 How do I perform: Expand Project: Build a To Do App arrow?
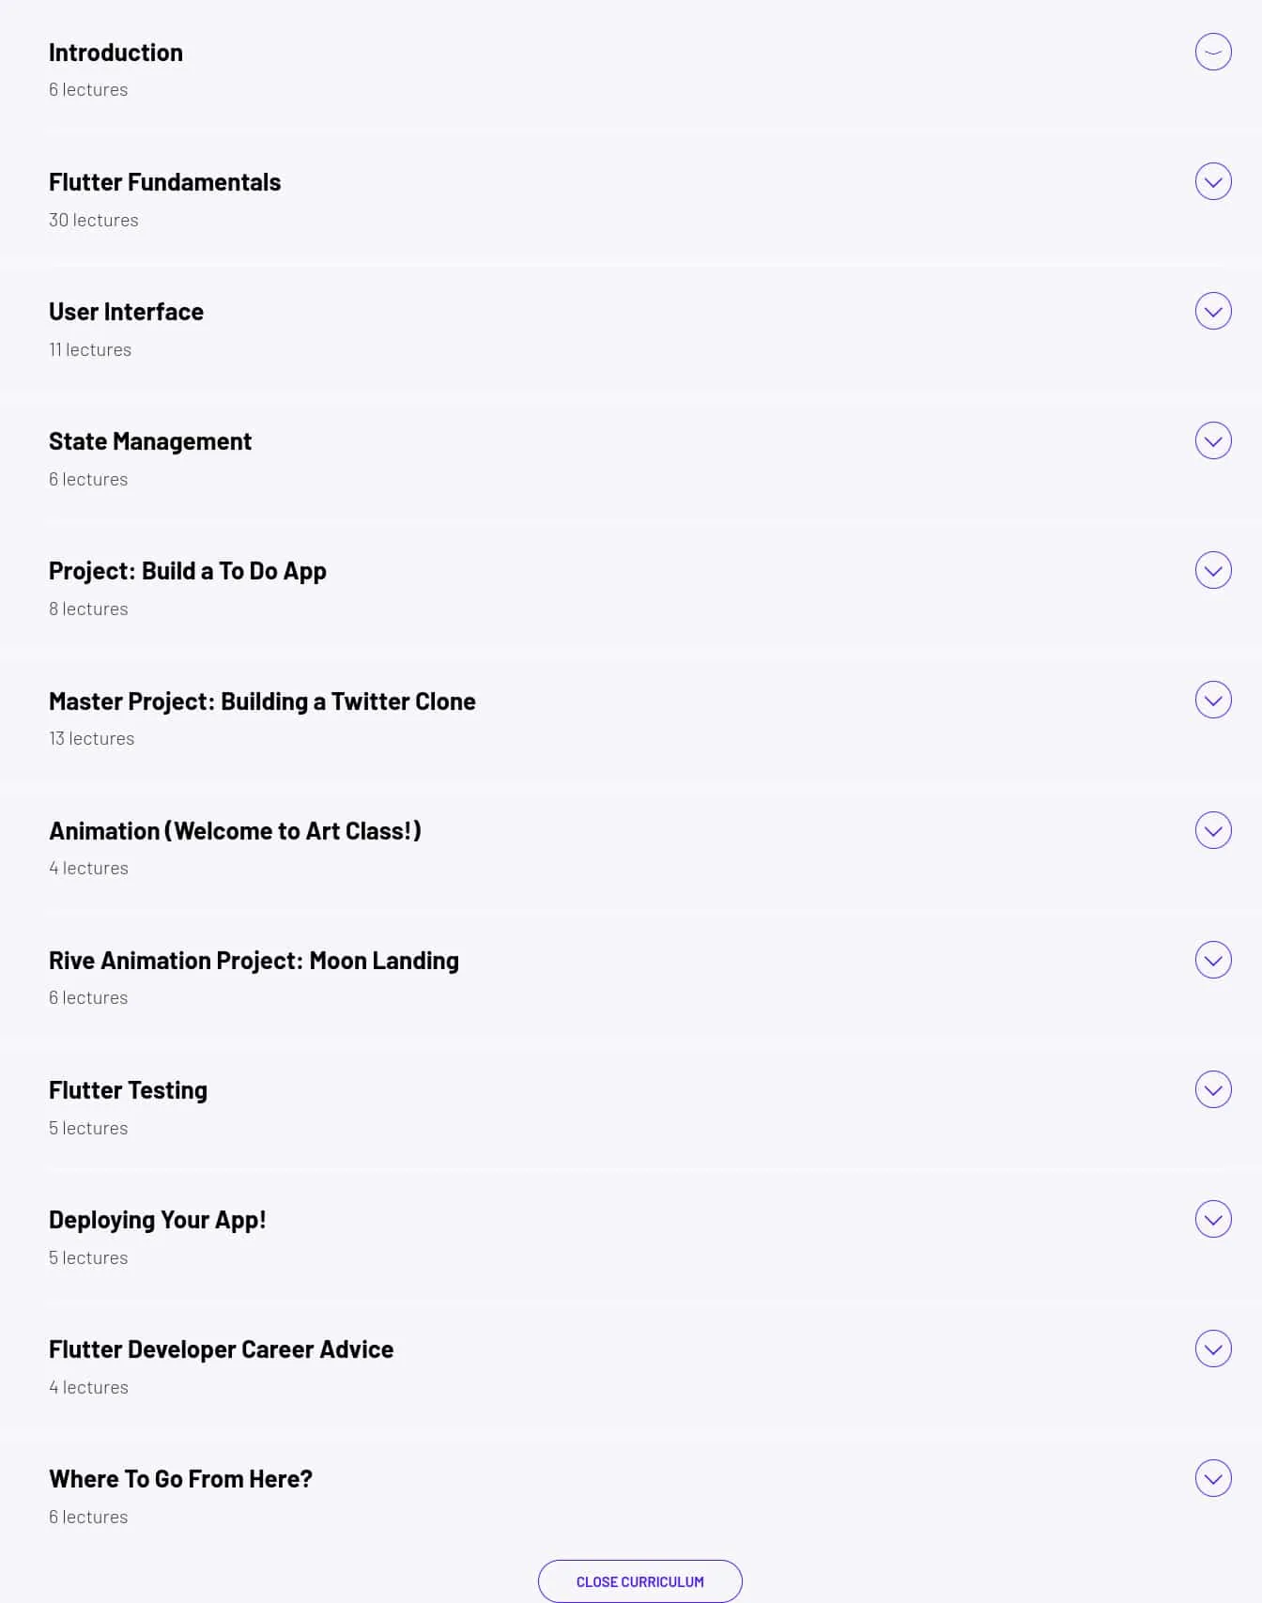[1213, 570]
